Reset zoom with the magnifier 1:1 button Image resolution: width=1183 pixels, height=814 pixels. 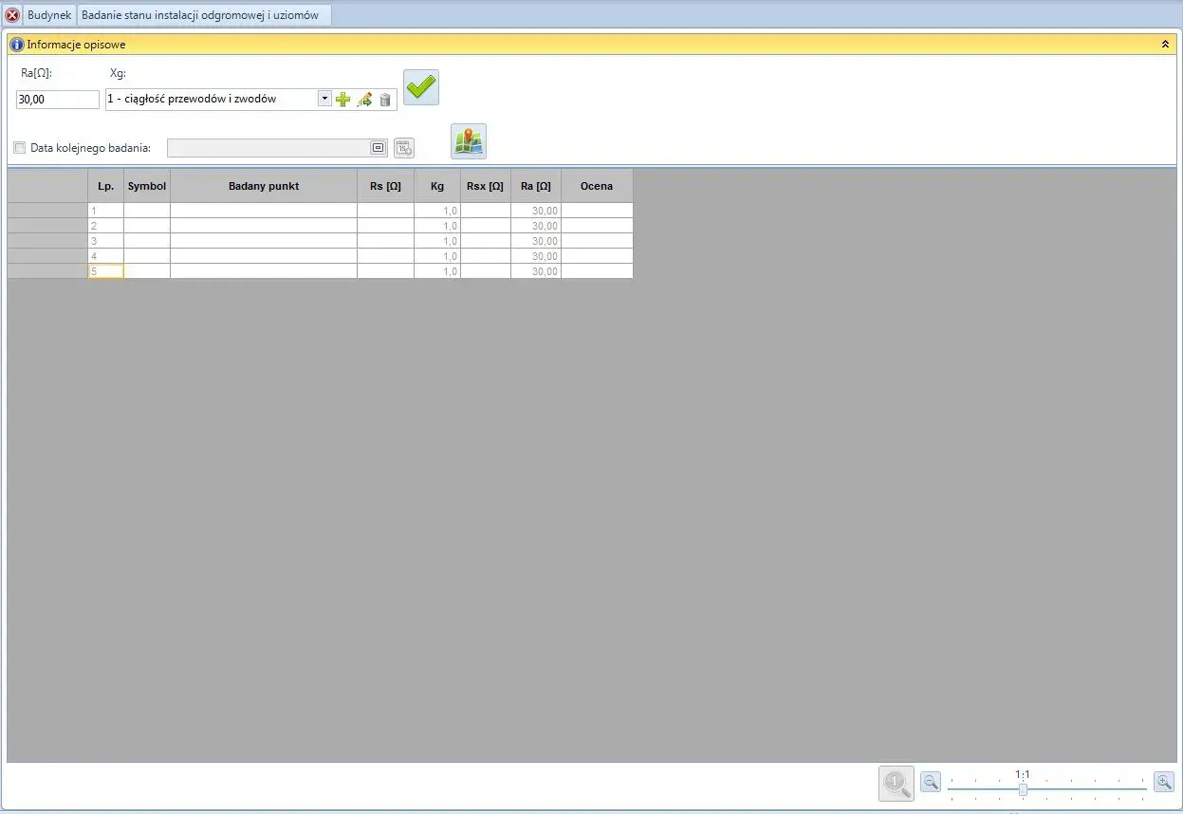point(896,783)
